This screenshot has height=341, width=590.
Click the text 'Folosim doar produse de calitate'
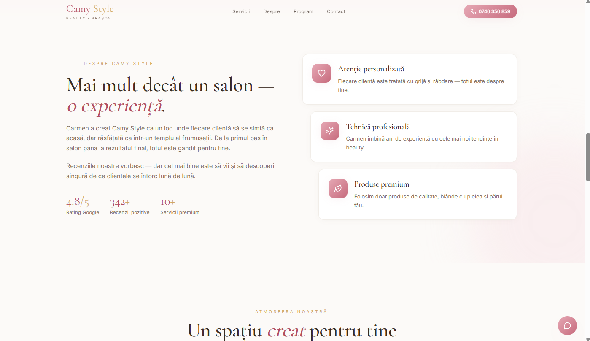pos(428,201)
